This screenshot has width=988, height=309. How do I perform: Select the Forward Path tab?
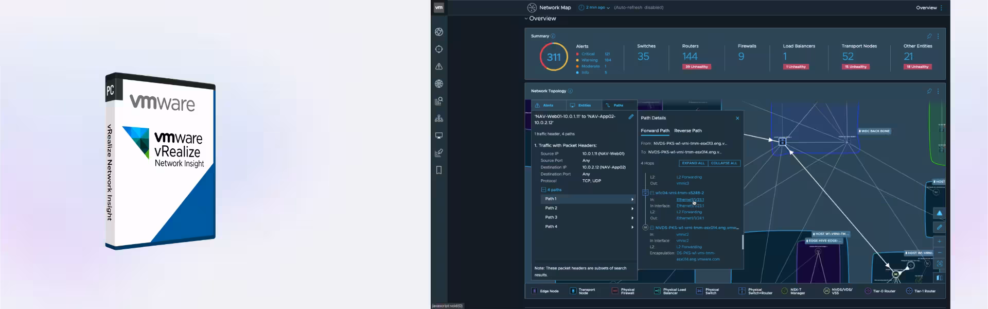(x=655, y=131)
